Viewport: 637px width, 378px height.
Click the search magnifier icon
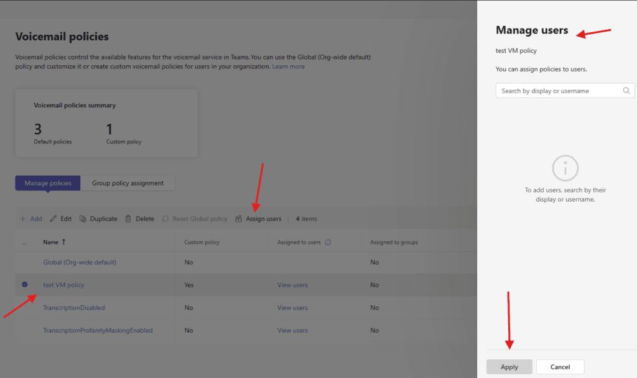pyautogui.click(x=626, y=91)
